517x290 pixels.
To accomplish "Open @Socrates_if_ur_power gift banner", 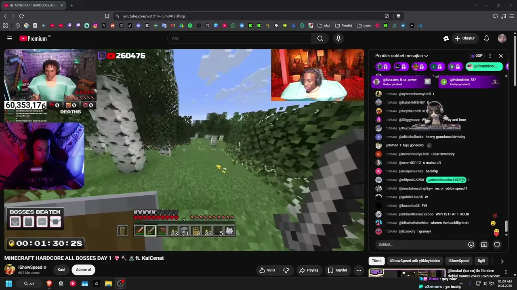I will coord(402,81).
